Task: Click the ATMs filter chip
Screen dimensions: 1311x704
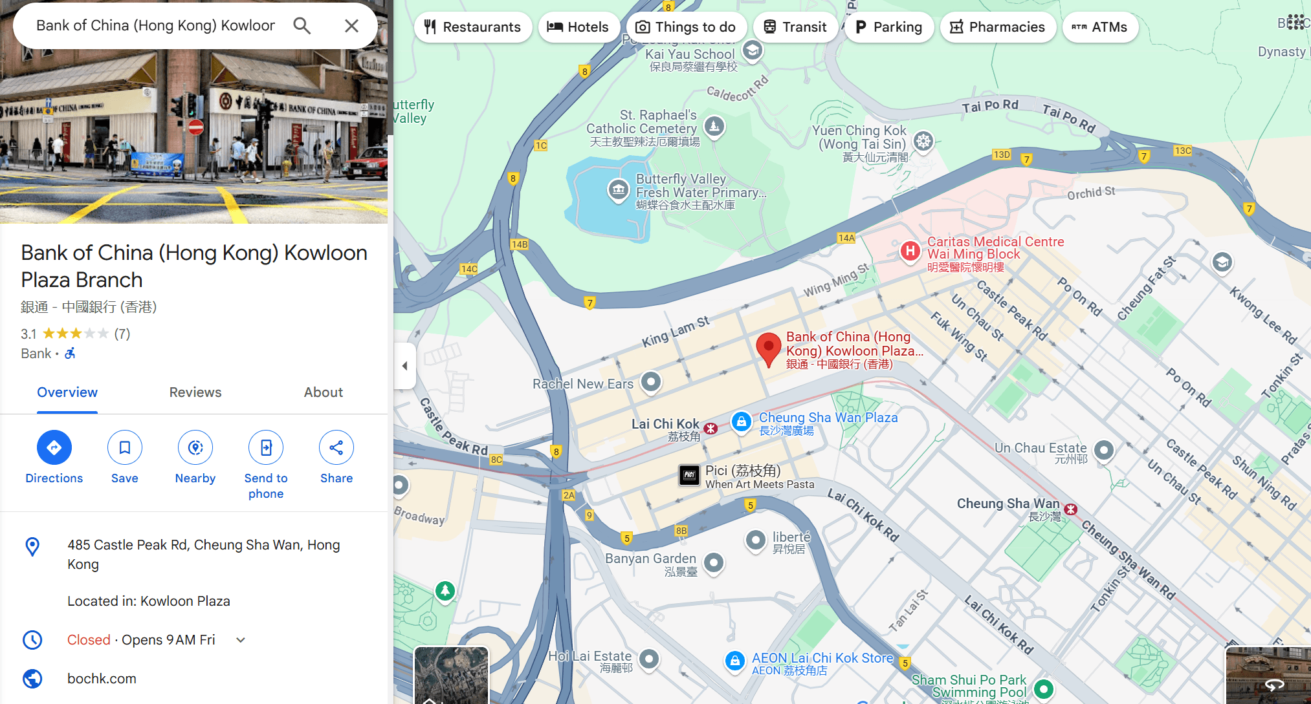Action: [1099, 27]
